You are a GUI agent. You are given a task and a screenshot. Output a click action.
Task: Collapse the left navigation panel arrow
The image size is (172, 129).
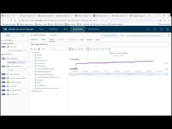[x=27, y=35]
